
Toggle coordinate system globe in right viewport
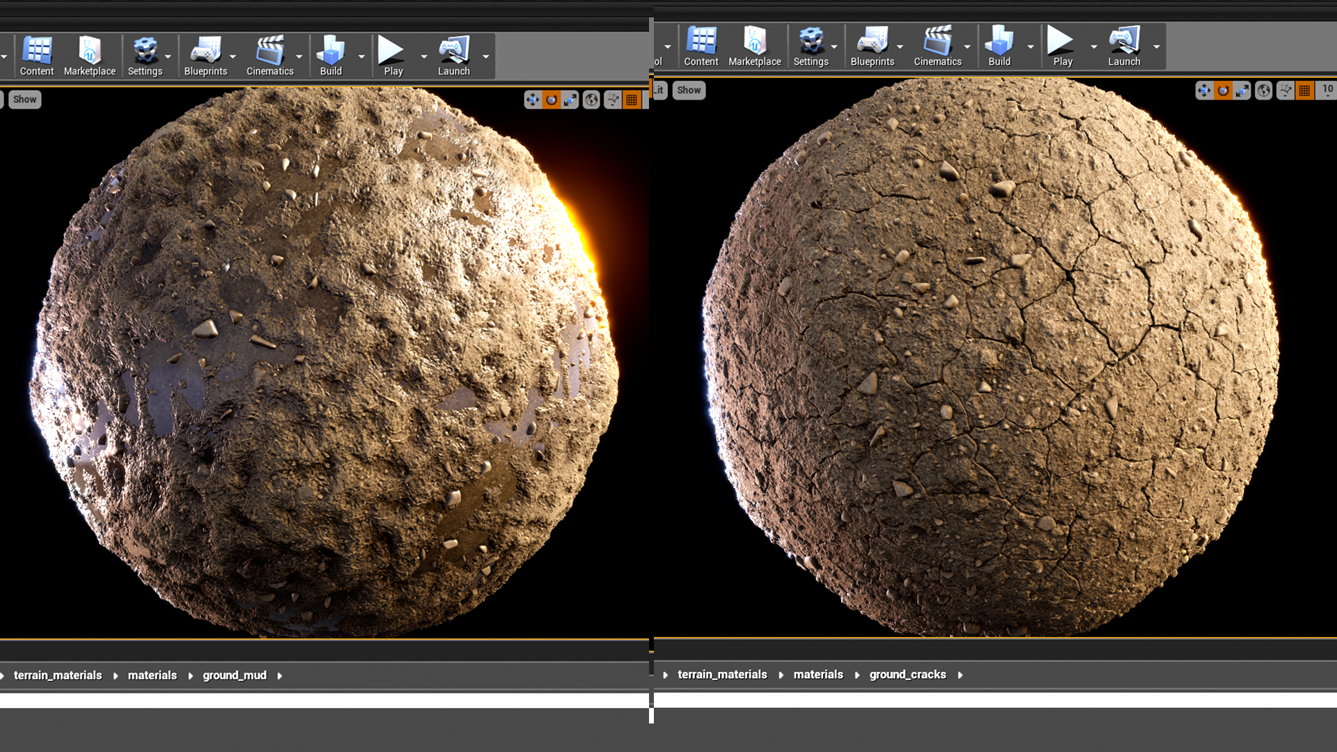pyautogui.click(x=1263, y=90)
